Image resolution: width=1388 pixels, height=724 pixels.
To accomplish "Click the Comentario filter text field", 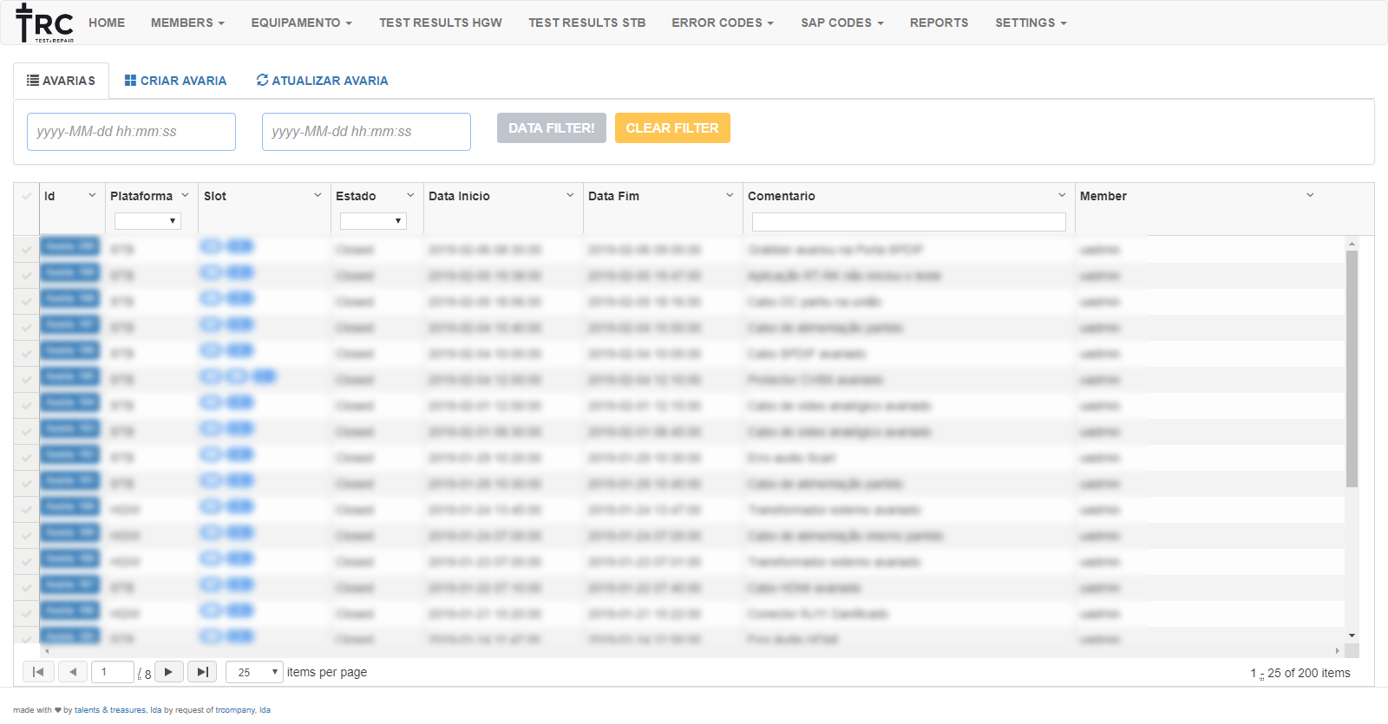I will [x=908, y=222].
